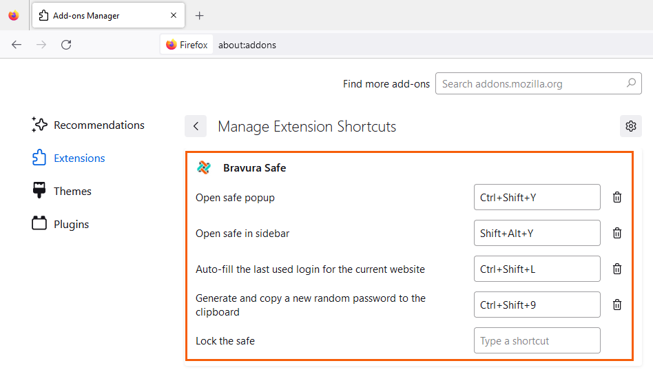Screen dimensions: 653x370
Task: Go back using the toolbar arrow
Action: pos(17,45)
